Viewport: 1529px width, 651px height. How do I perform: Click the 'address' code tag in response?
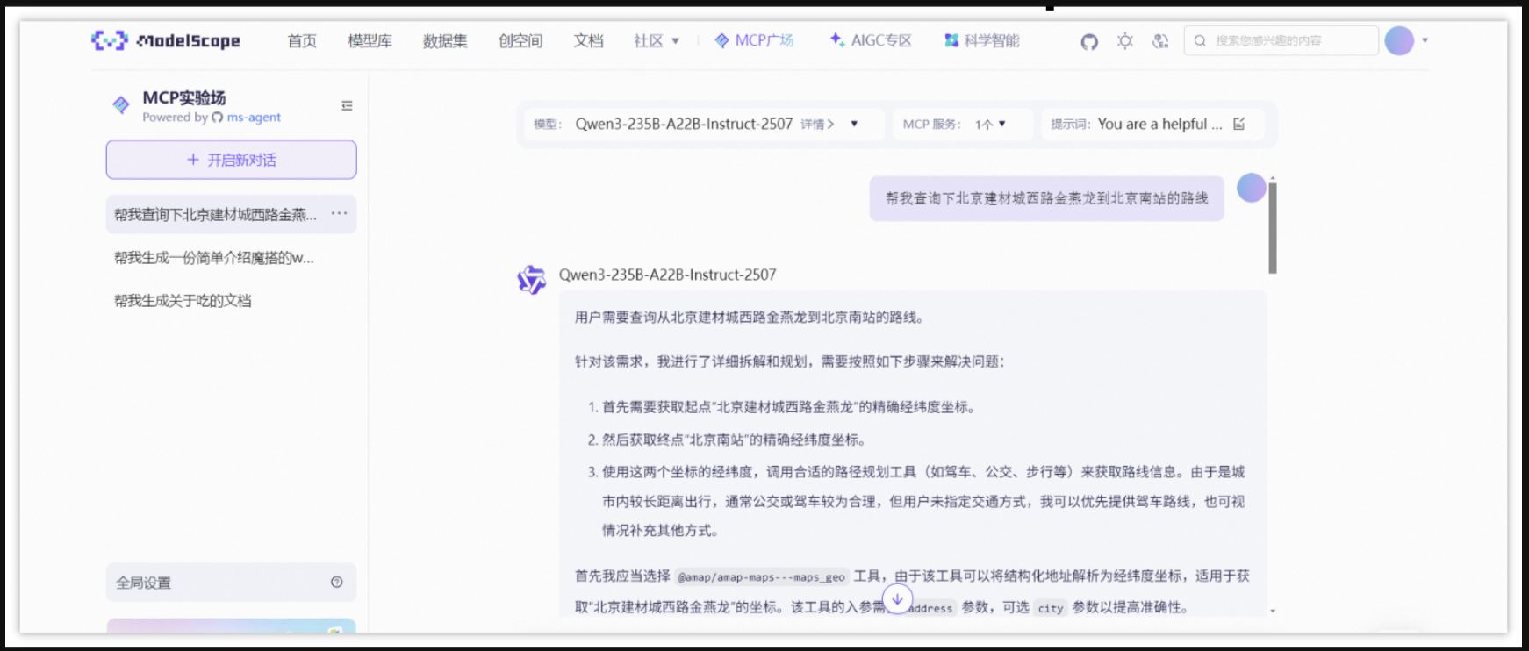point(930,608)
